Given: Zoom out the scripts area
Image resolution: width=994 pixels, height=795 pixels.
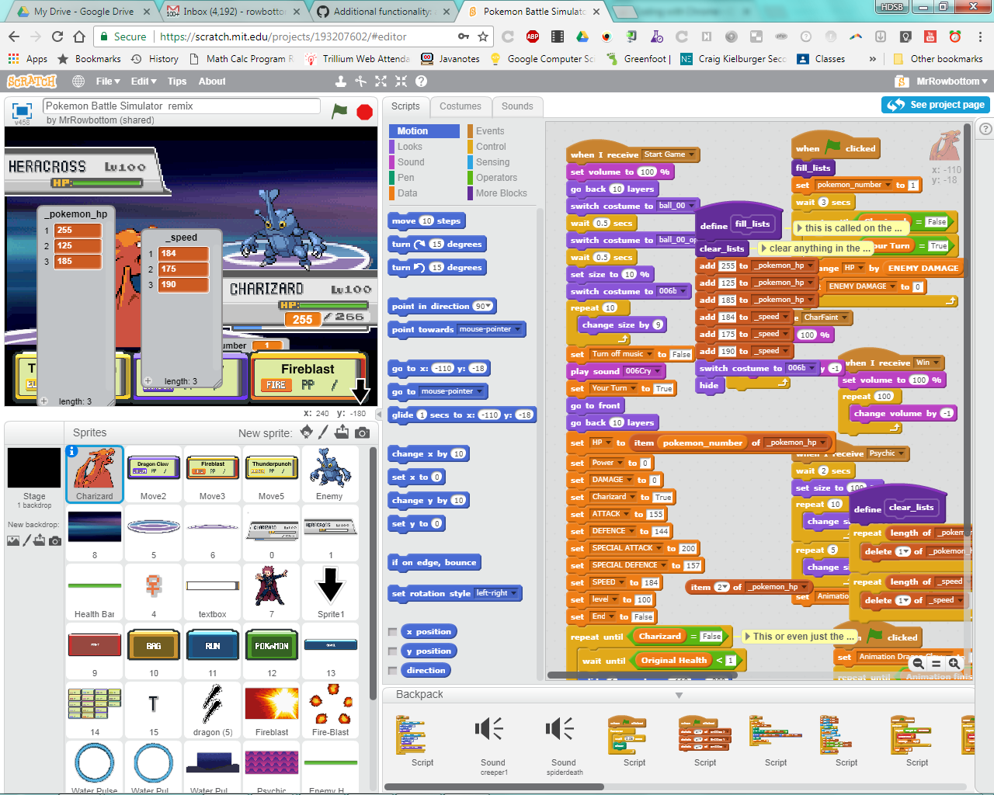Looking at the screenshot, I should [918, 663].
